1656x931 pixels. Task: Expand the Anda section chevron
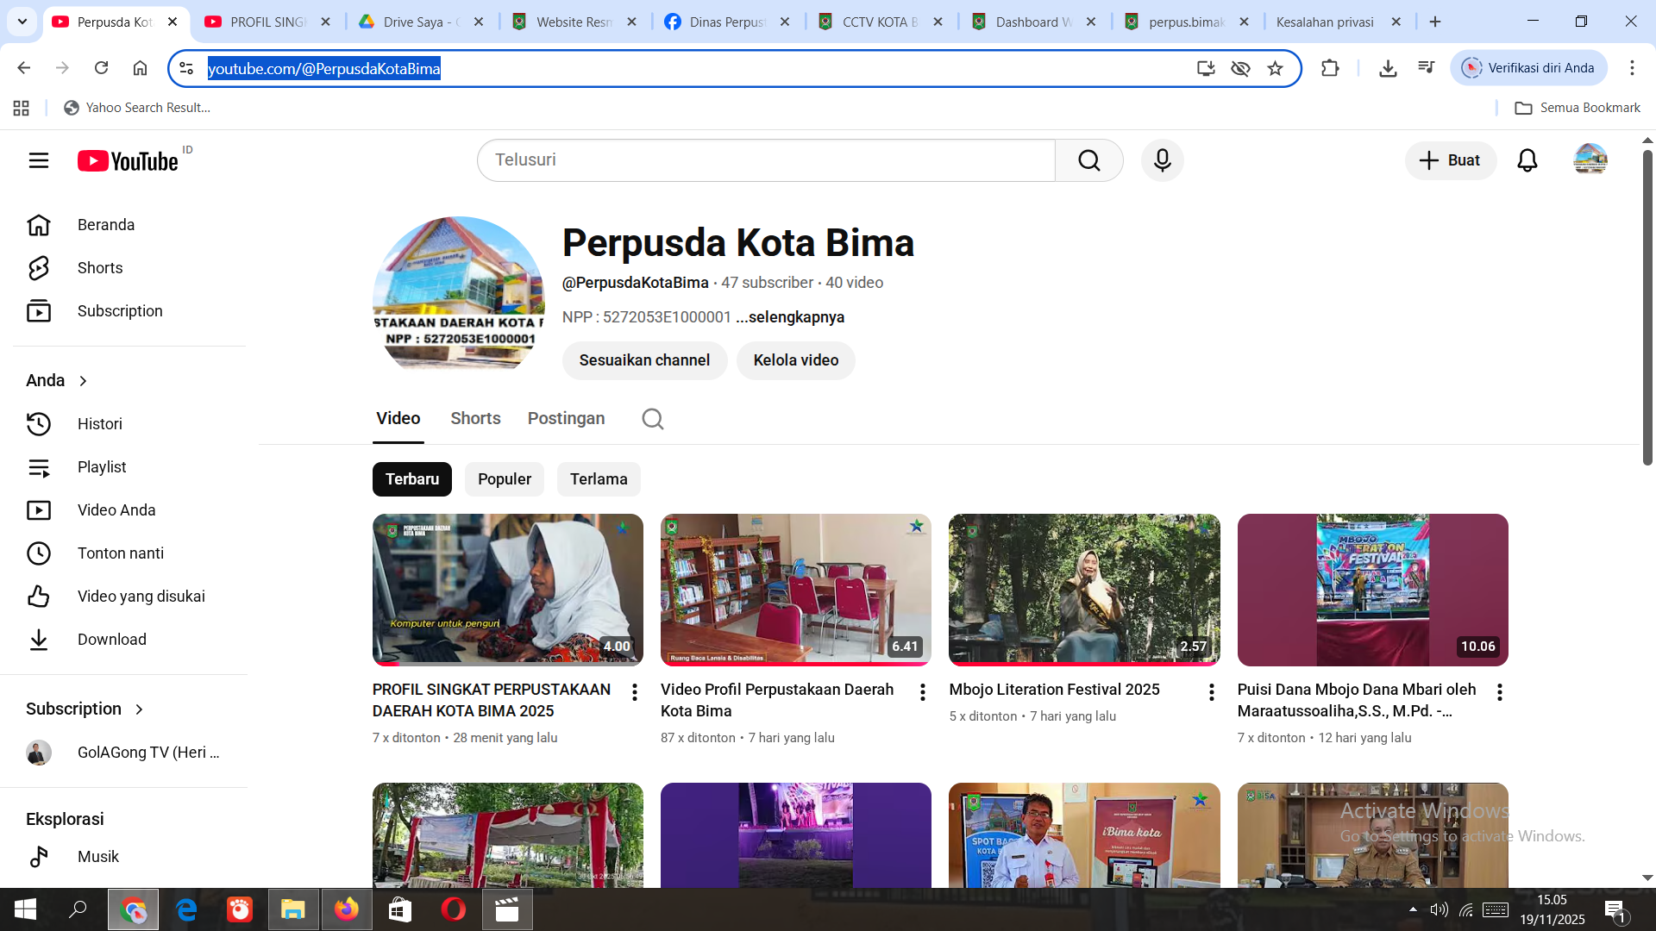pos(84,381)
